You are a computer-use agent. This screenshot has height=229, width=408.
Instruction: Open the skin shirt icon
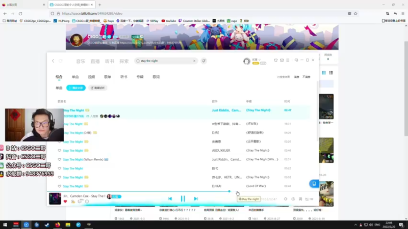pos(276,60)
